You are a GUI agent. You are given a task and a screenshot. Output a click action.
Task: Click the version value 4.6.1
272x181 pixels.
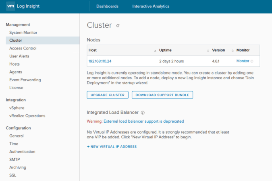click(216, 61)
